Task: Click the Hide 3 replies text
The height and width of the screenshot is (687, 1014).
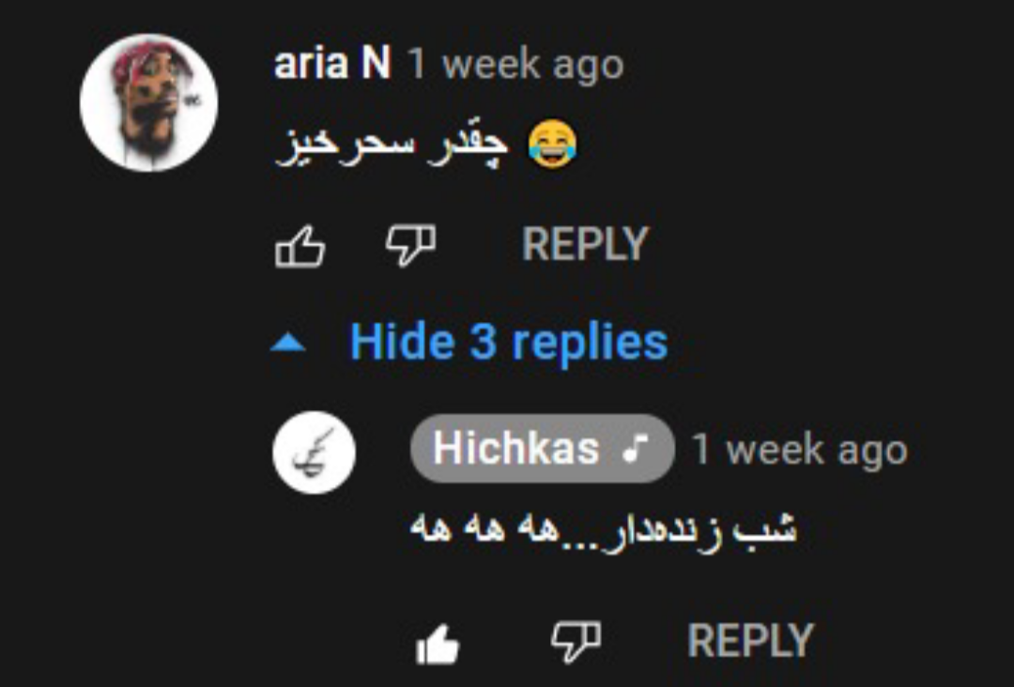Action: pos(508,342)
